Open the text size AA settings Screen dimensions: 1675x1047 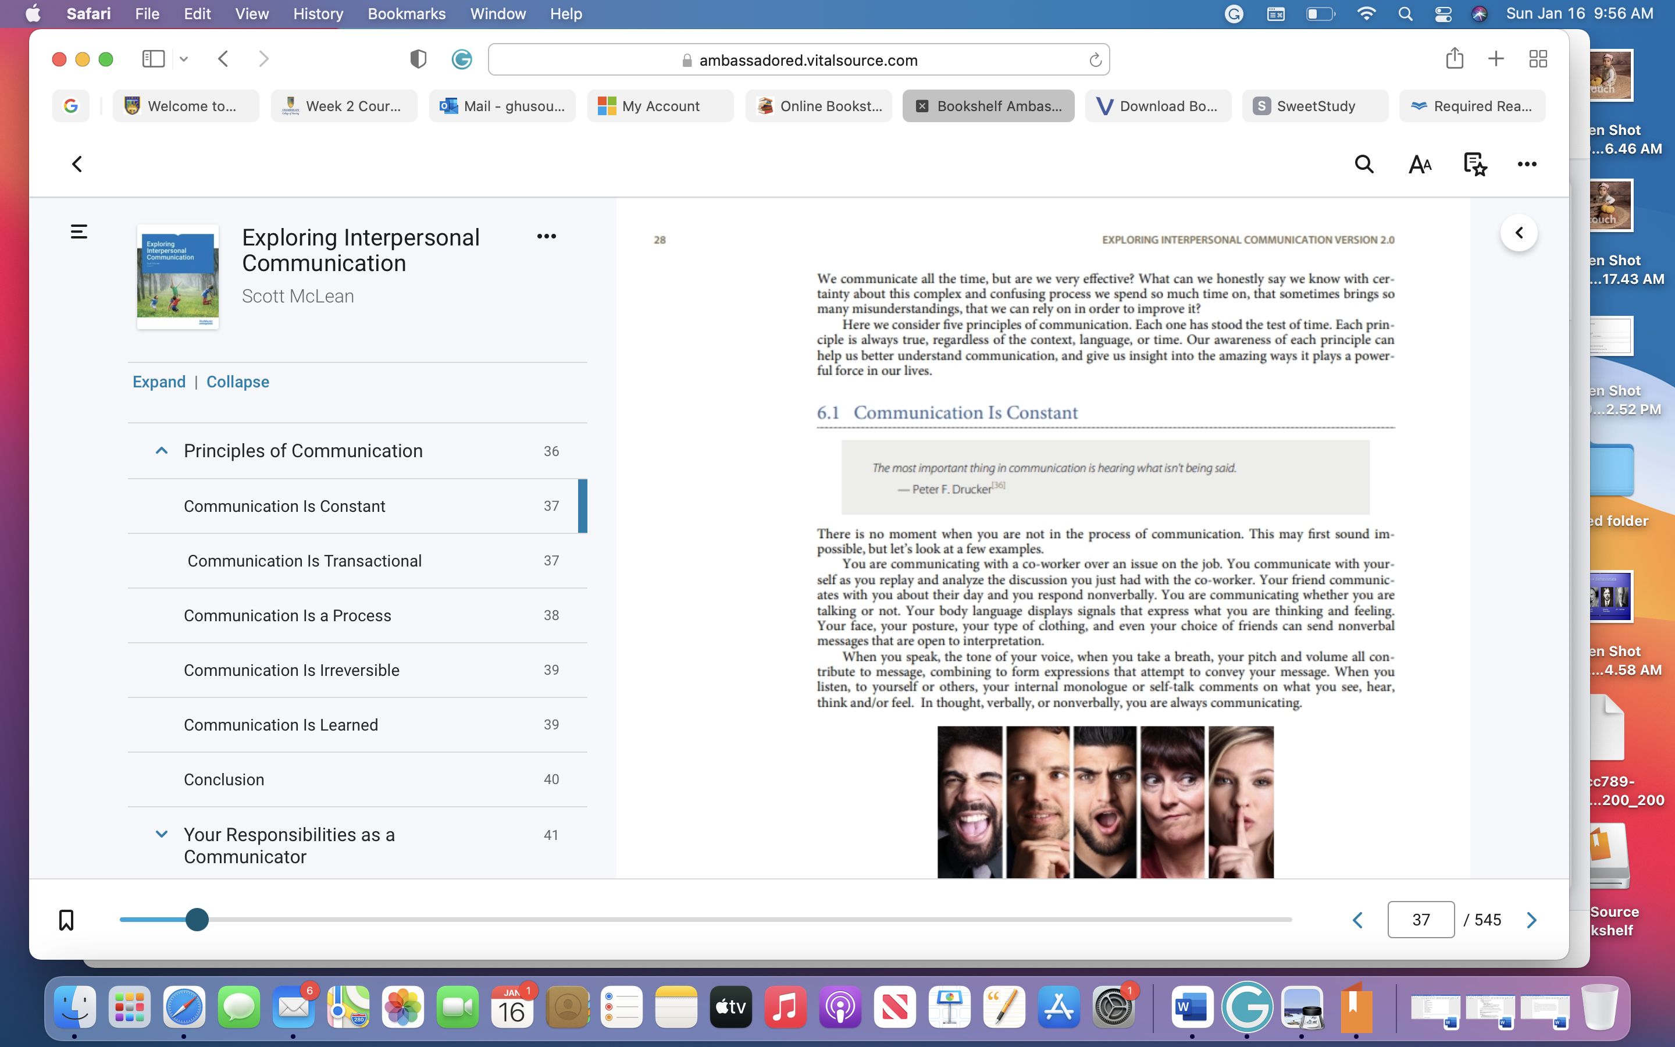coord(1420,164)
